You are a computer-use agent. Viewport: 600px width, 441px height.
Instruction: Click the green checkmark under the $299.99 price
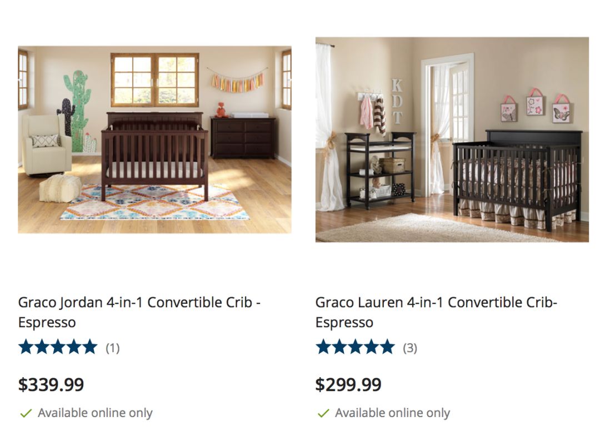[x=323, y=413]
